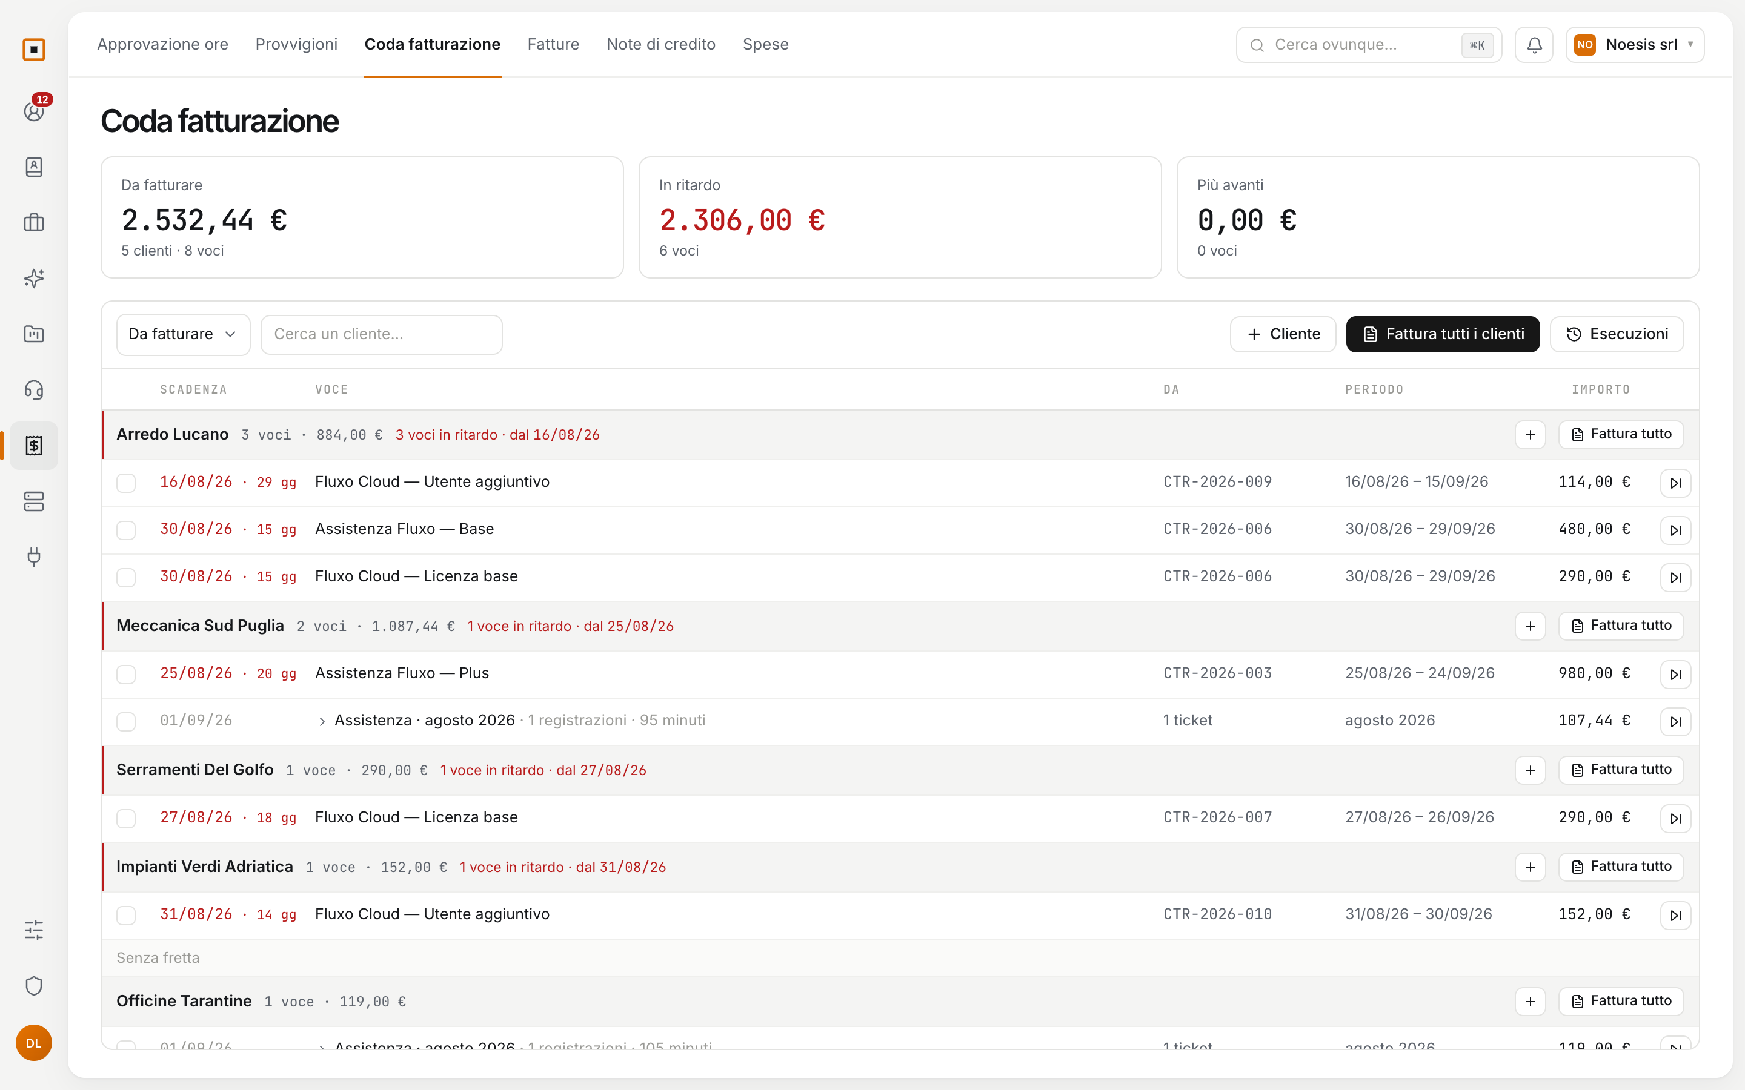Switch to the Fatture tab
Screen dimensions: 1745x1090
(x=553, y=44)
